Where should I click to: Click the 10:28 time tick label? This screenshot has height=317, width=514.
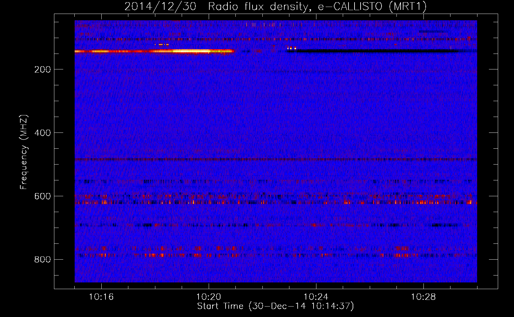click(423, 297)
